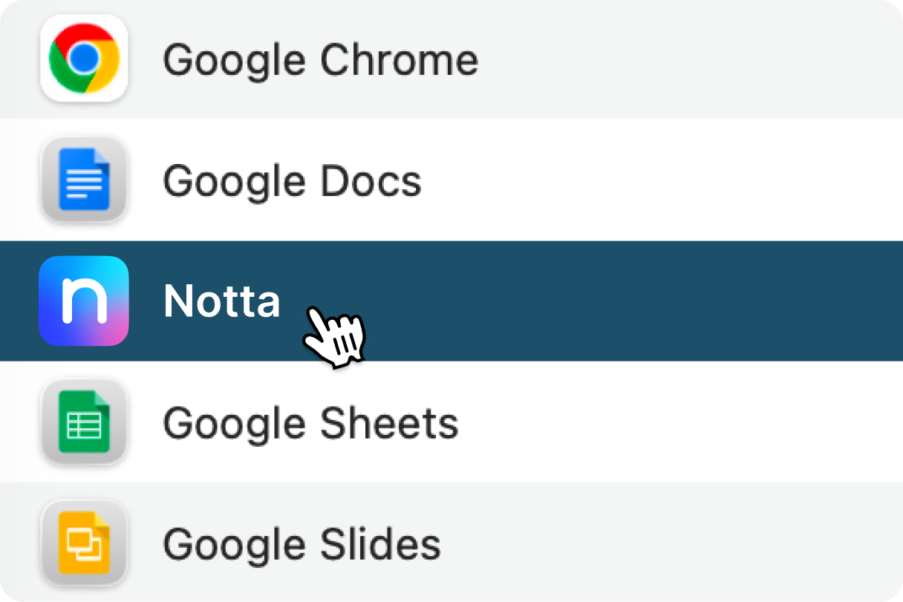Image resolution: width=903 pixels, height=602 pixels.
Task: Click the word 'Chrome' in first row
Action: click(400, 59)
